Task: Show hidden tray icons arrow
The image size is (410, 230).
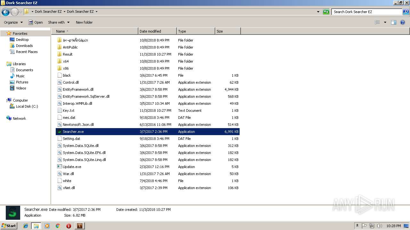Action: 357,226
